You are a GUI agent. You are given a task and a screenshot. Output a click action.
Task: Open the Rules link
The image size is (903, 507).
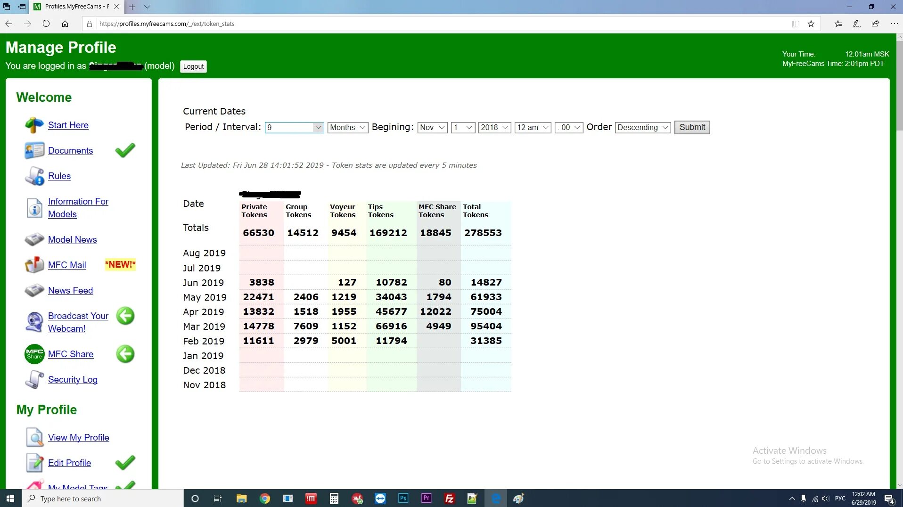(59, 176)
